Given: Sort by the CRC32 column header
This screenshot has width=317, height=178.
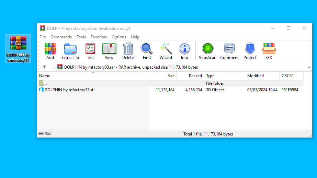Looking at the screenshot, I should pos(291,76).
